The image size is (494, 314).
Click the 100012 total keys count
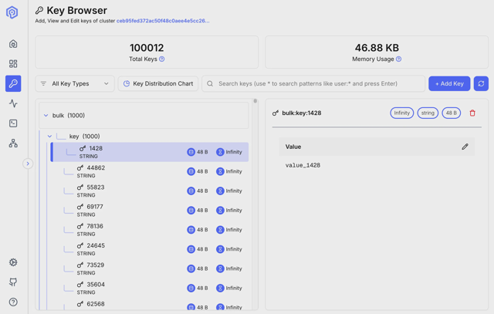pos(147,48)
